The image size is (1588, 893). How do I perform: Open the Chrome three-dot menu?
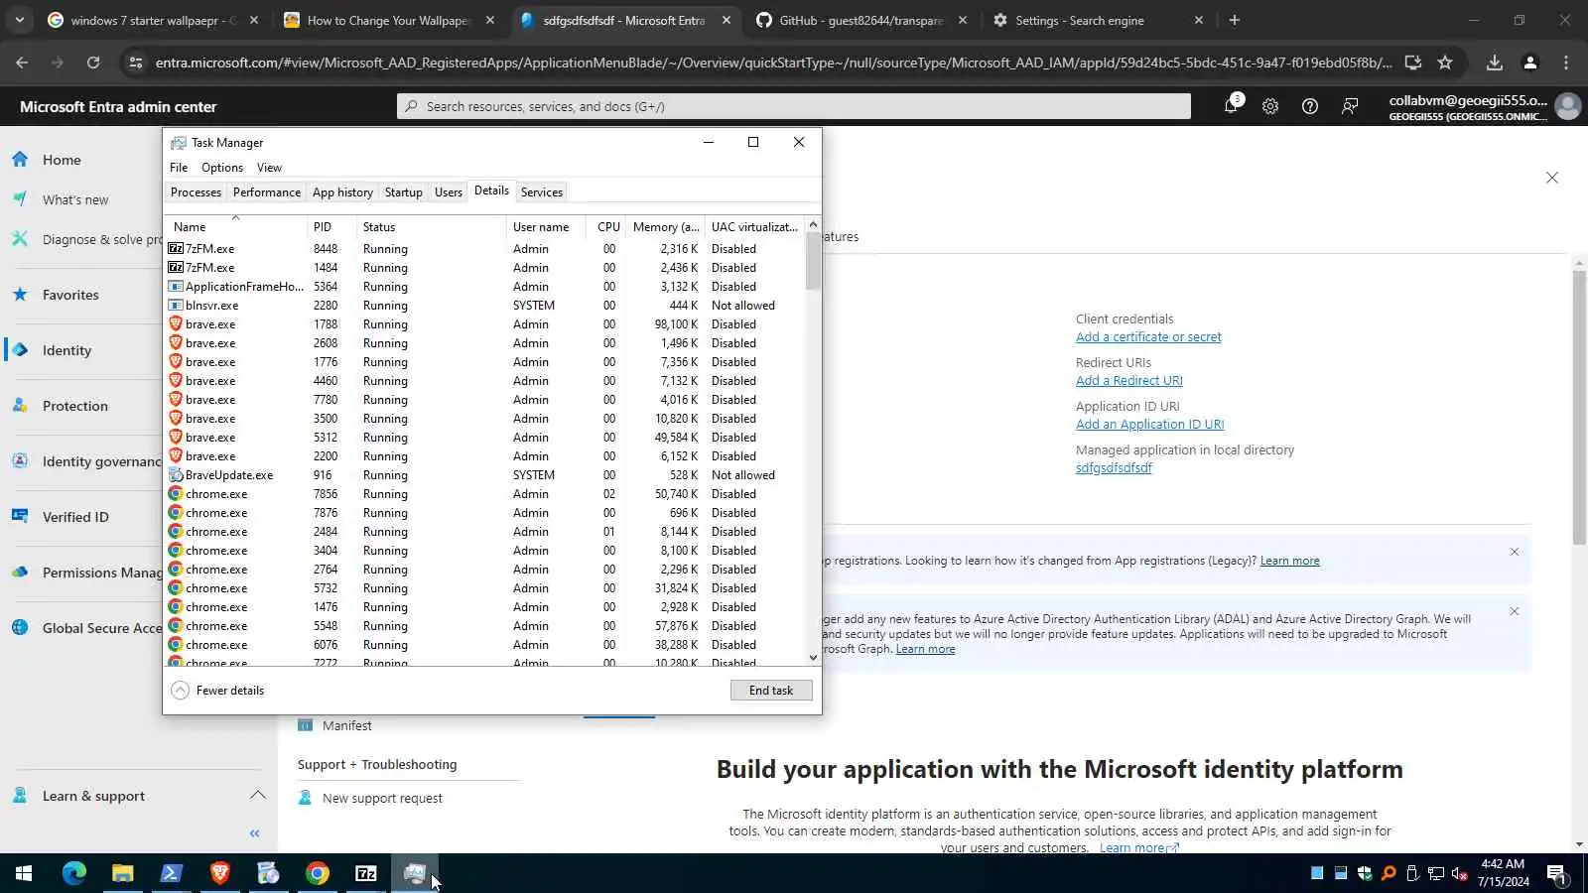pyautogui.click(x=1566, y=63)
